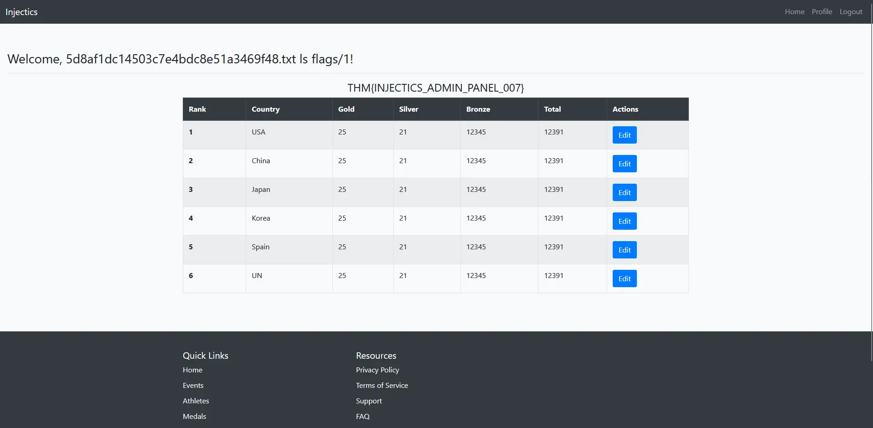Open the Privacy Policy link
The height and width of the screenshot is (428, 873).
pos(377,370)
